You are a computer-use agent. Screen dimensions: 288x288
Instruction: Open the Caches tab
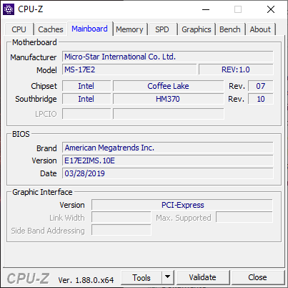click(51, 29)
